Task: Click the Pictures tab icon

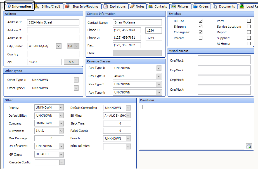Action: (x=173, y=6)
